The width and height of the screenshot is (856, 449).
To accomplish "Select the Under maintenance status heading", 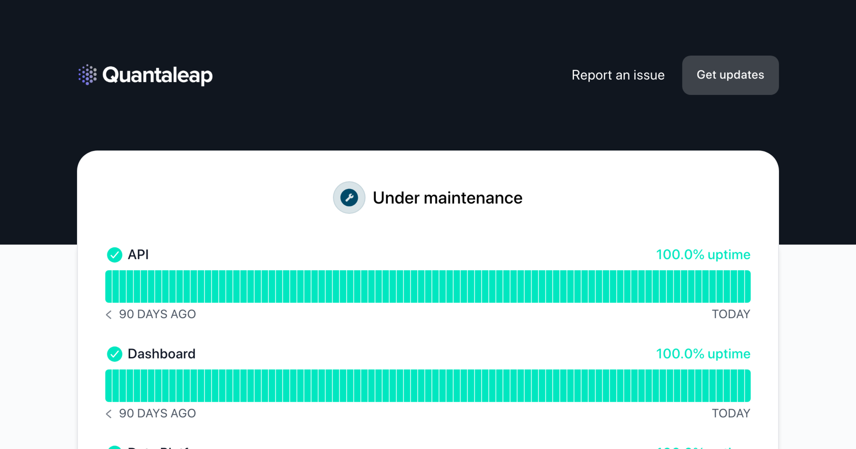I will point(447,198).
